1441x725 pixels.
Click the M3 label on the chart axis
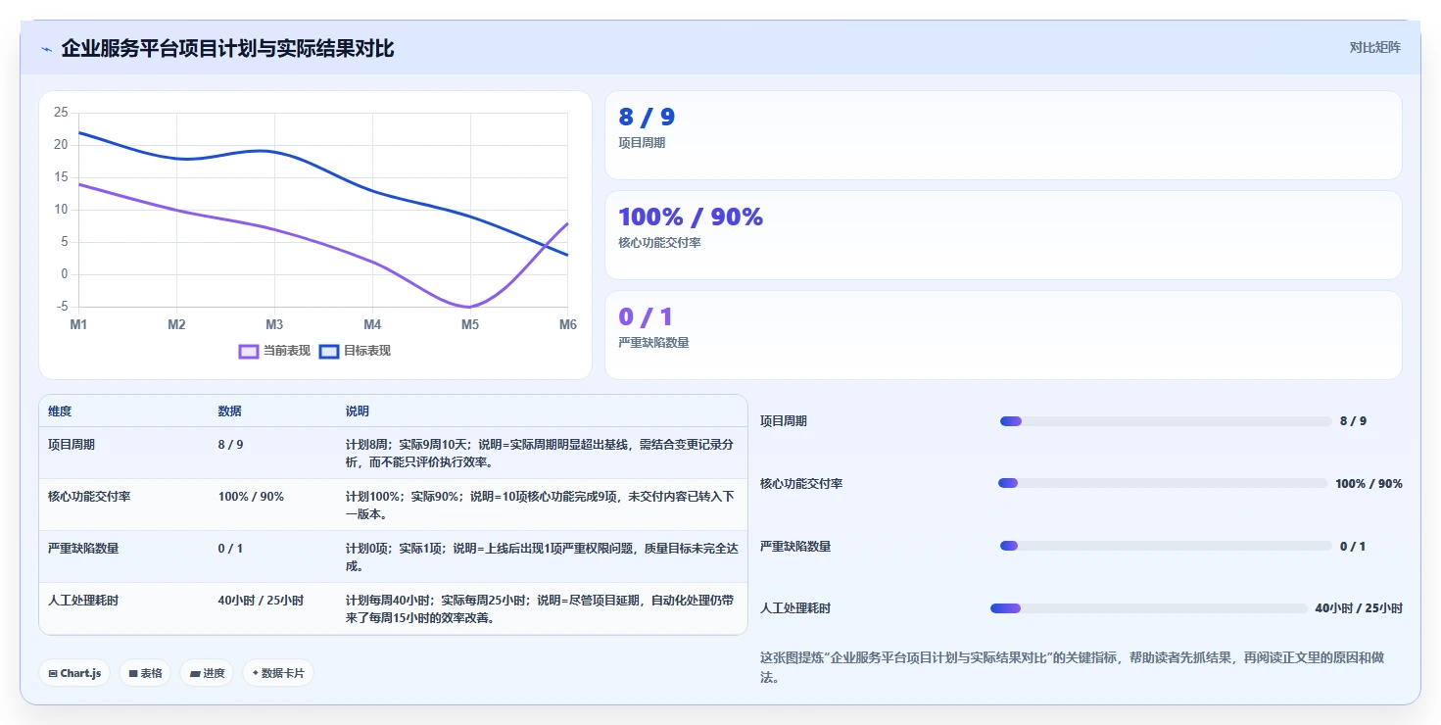pyautogui.click(x=274, y=324)
